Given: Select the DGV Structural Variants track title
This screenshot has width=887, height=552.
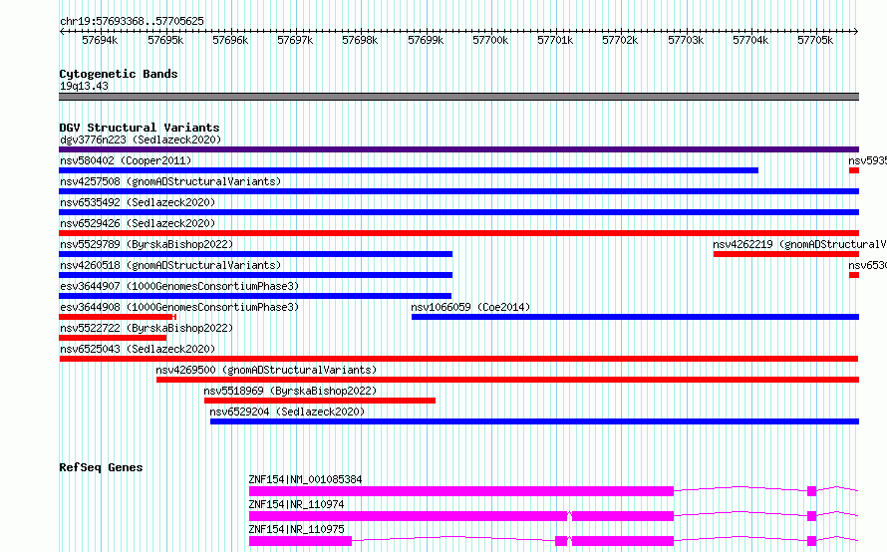Looking at the screenshot, I should [x=140, y=128].
